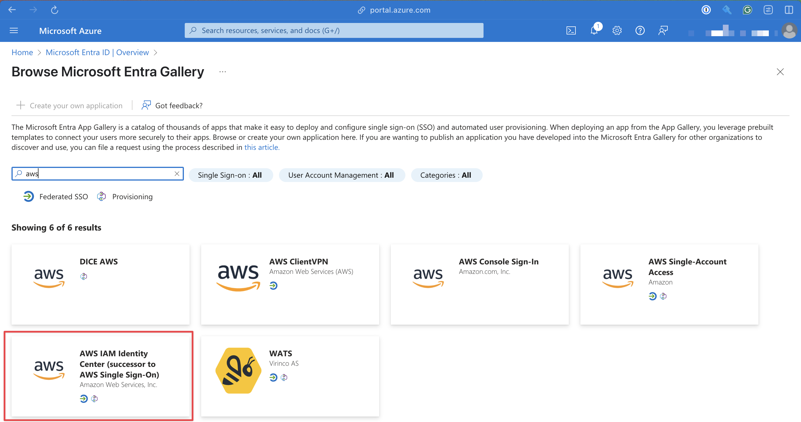This screenshot has height=422, width=801.
Task: Click 'Amazon.com, Inc.' publisher text
Action: 484,271
